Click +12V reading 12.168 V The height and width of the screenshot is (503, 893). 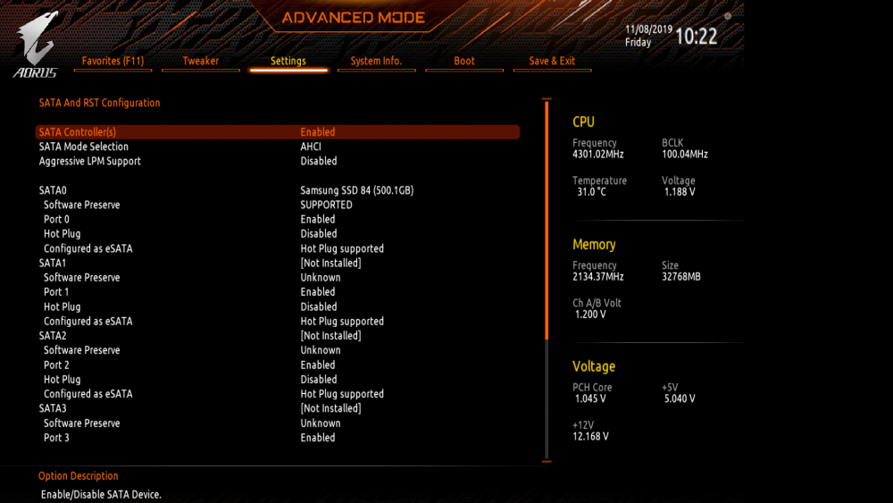pos(590,436)
